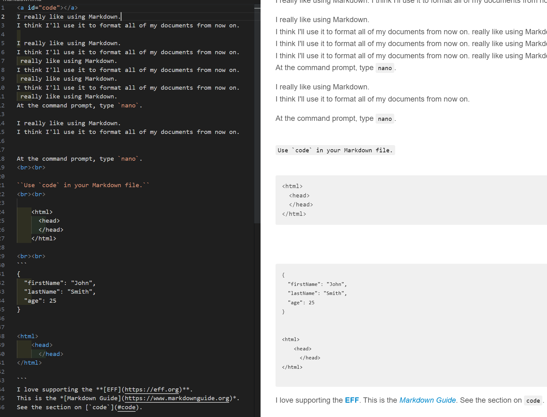Open the EFF link in the preview pane

[x=352, y=400]
